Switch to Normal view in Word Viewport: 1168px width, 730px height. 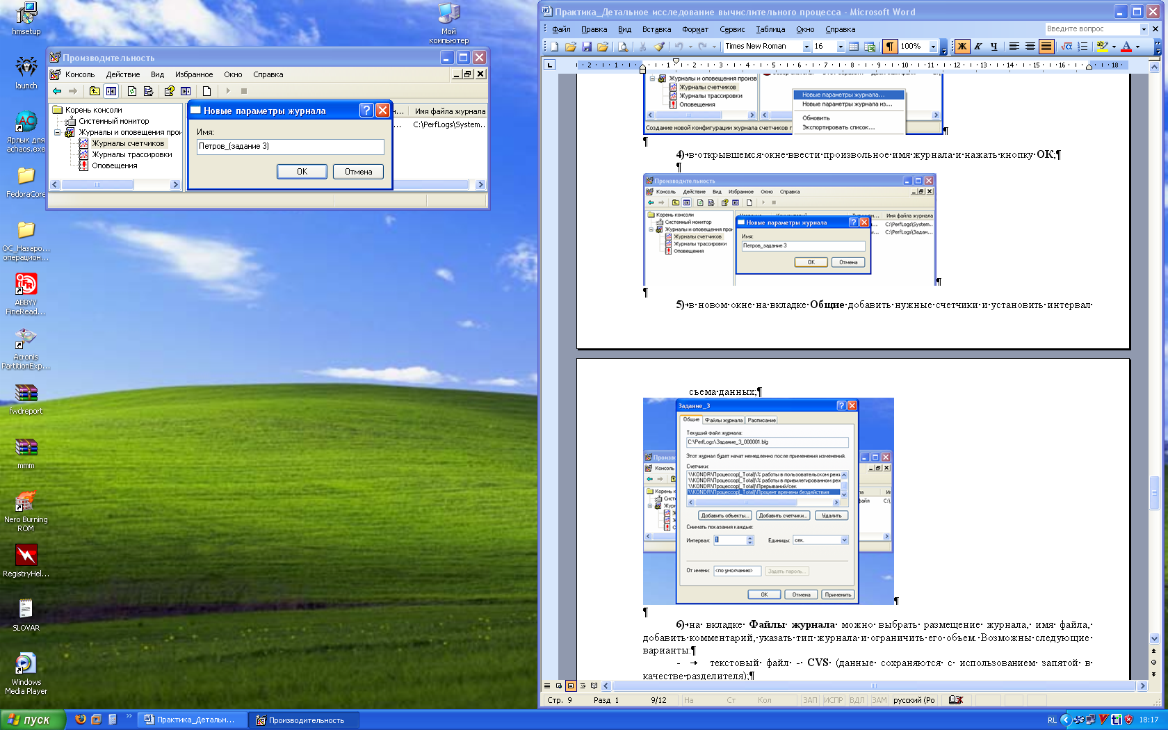click(547, 686)
